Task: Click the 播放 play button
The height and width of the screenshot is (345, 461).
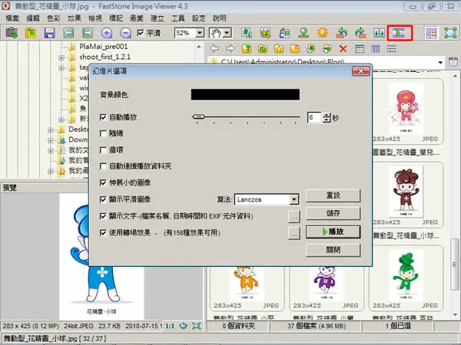Action: pyautogui.click(x=333, y=232)
